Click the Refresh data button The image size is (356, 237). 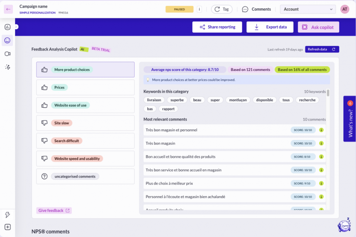(322, 49)
